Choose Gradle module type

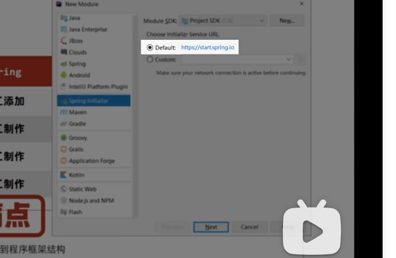click(x=94, y=123)
